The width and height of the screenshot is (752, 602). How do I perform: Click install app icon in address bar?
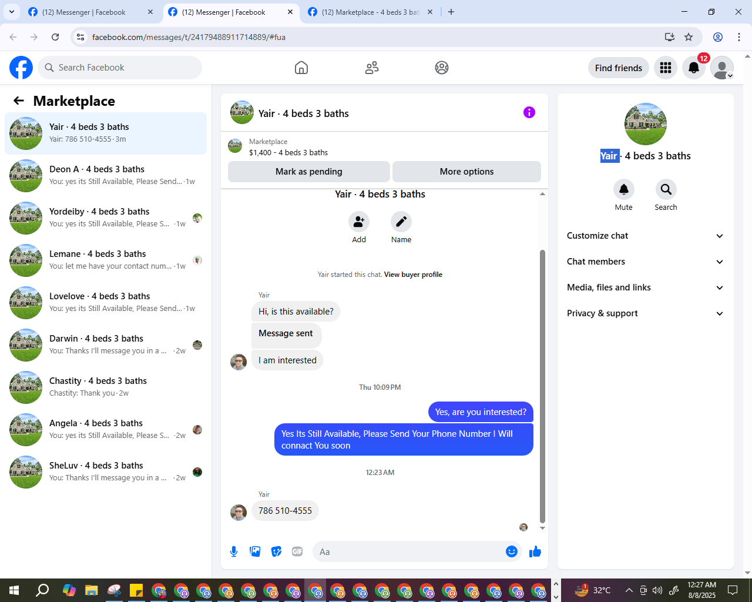tap(670, 37)
